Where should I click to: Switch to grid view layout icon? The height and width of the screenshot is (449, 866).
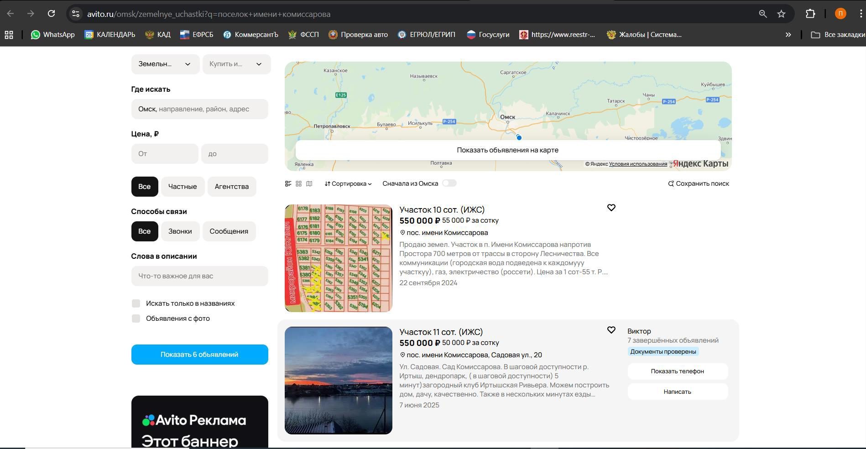[x=298, y=183]
